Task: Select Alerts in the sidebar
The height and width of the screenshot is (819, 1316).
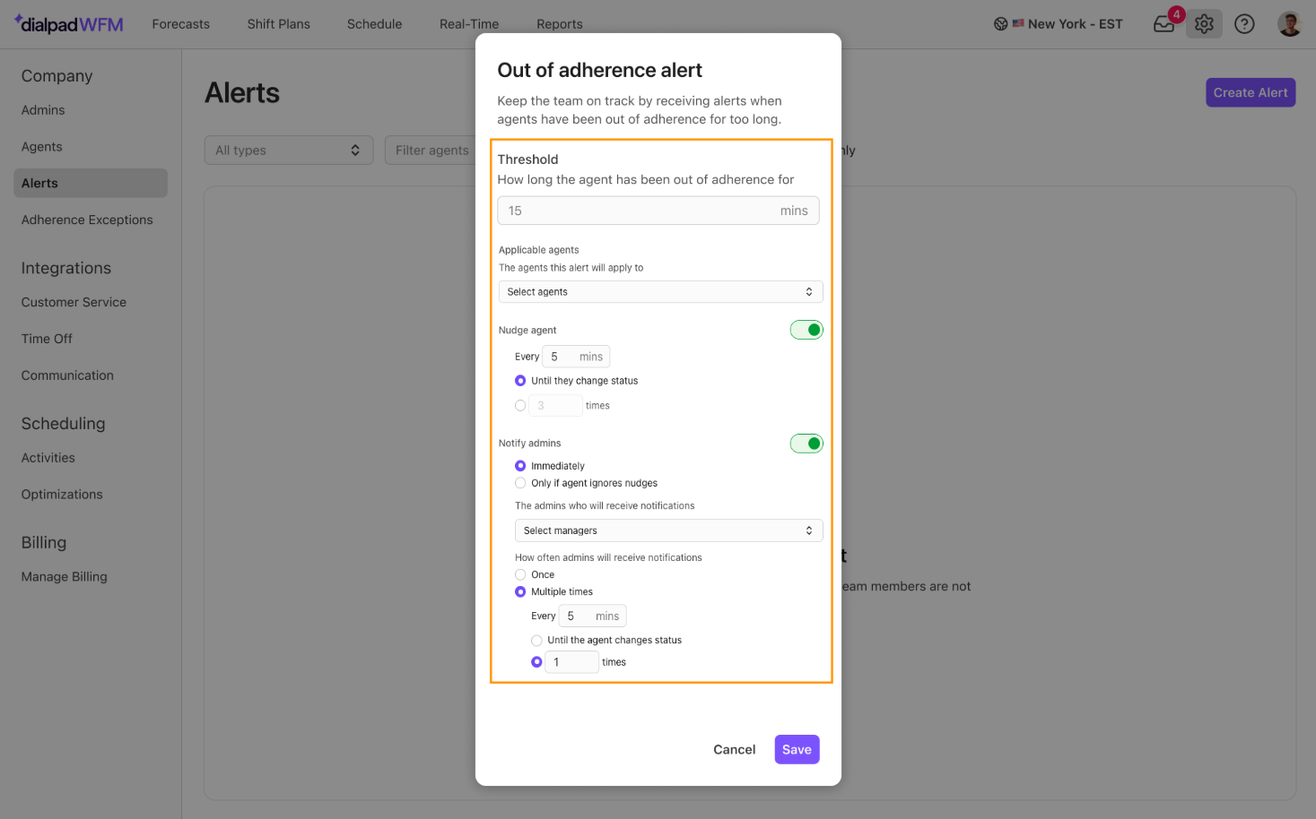Action: 91,183
